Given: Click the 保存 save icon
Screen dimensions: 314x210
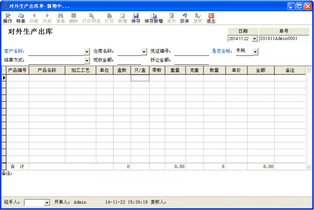Looking at the screenshot, I should tap(136, 18).
